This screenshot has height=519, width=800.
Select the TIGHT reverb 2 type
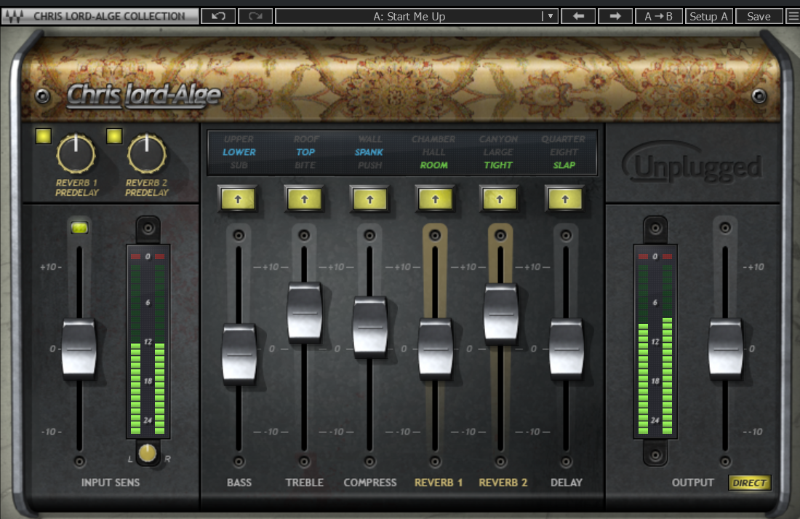tap(498, 165)
